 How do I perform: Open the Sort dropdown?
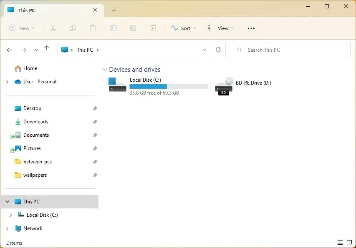(184, 28)
